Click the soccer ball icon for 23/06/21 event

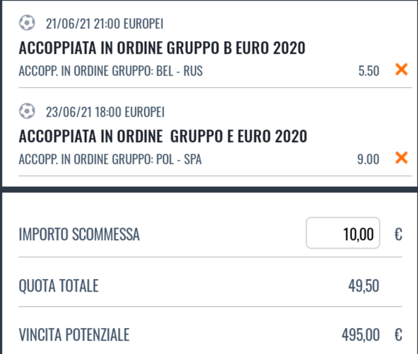(27, 111)
